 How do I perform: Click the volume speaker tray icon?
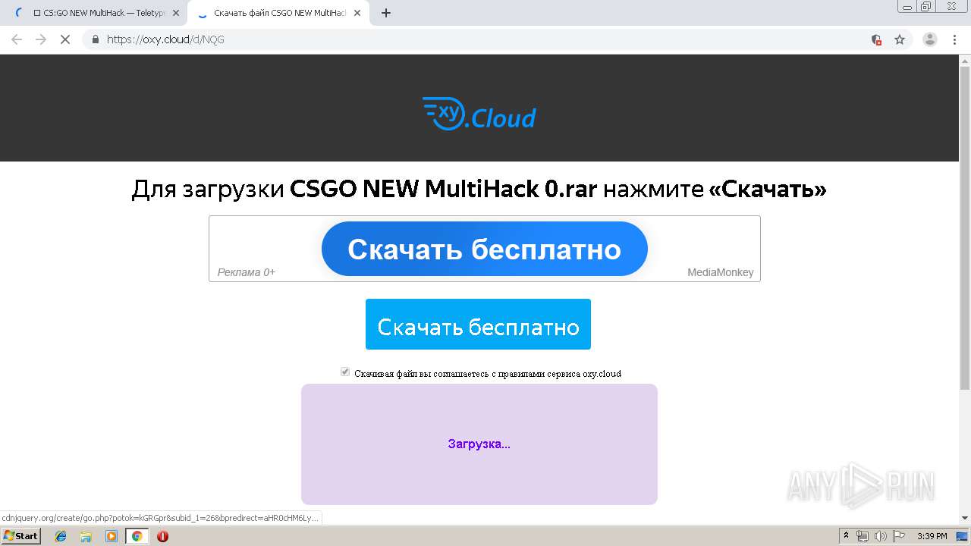pos(880,536)
